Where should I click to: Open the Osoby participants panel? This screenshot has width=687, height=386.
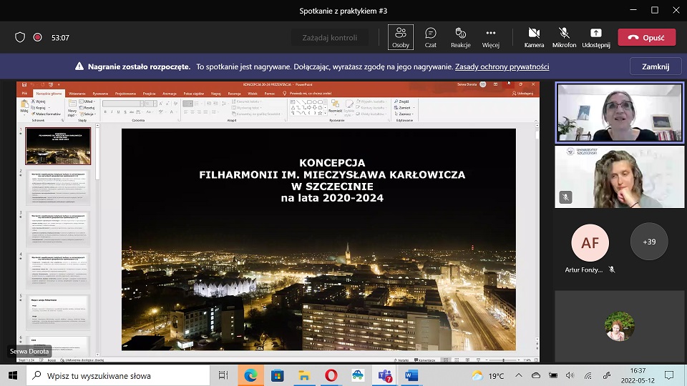coord(401,37)
